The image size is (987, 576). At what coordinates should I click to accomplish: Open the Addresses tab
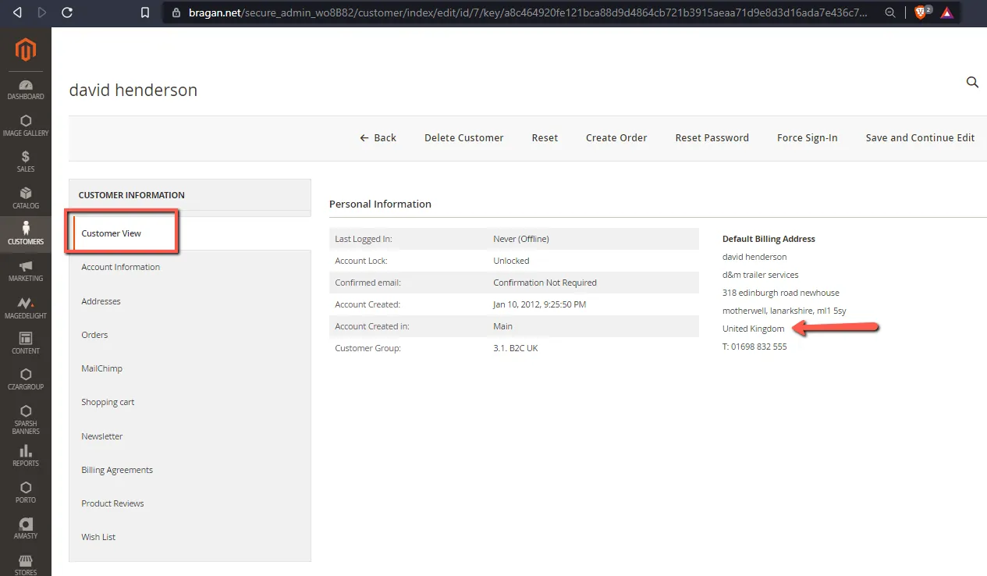101,301
